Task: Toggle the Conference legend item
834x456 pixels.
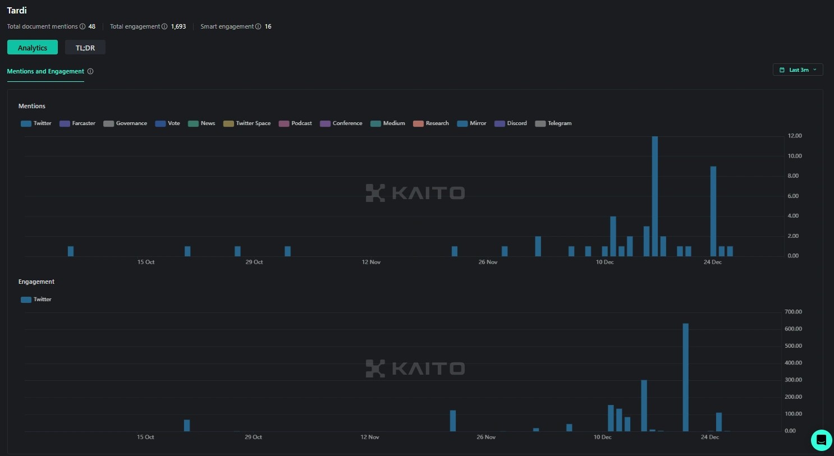Action: (341, 123)
